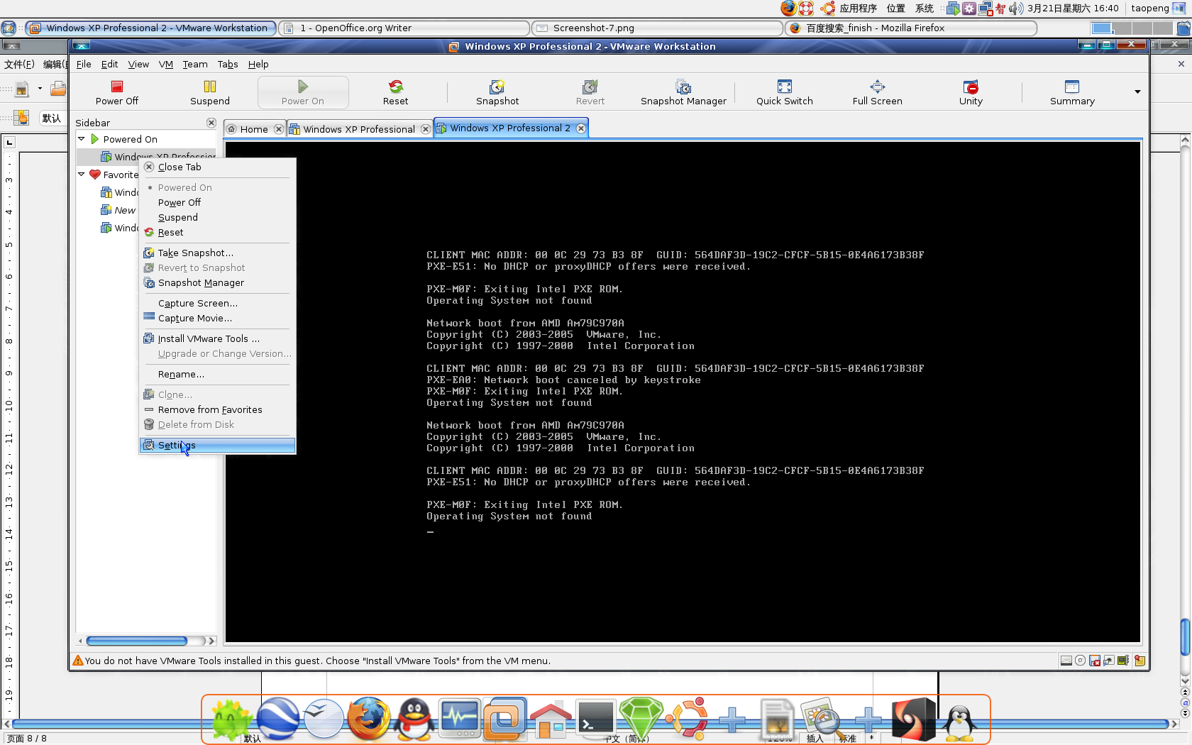Select Remove from Favorites menu entry
The height and width of the screenshot is (745, 1192).
coord(217,409)
